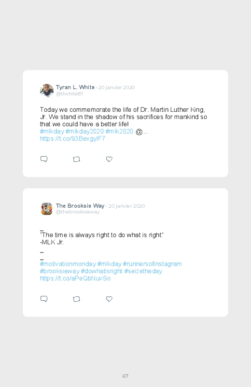Click the #dowhatisright hashtag
The height and width of the screenshot is (387, 251).
[102, 271]
